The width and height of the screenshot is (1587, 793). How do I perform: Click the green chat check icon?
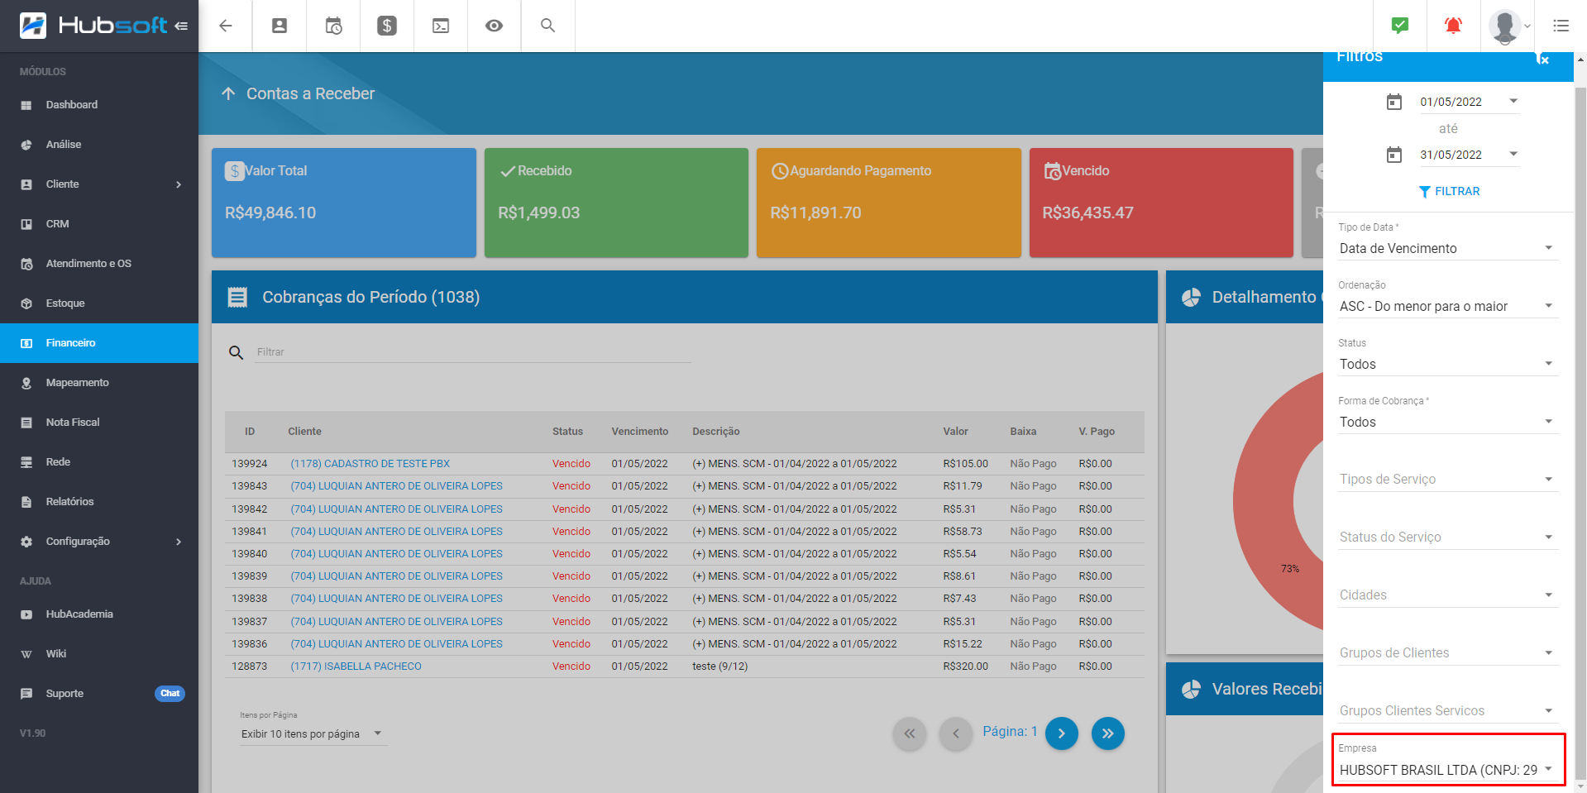coord(1399,25)
